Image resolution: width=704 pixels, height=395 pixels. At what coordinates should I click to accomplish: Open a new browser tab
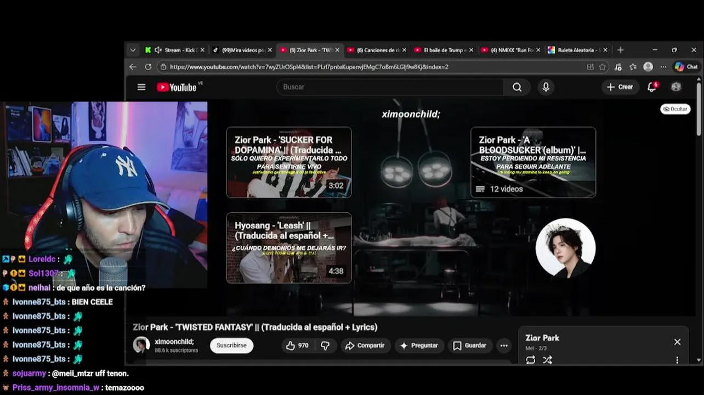(621, 50)
